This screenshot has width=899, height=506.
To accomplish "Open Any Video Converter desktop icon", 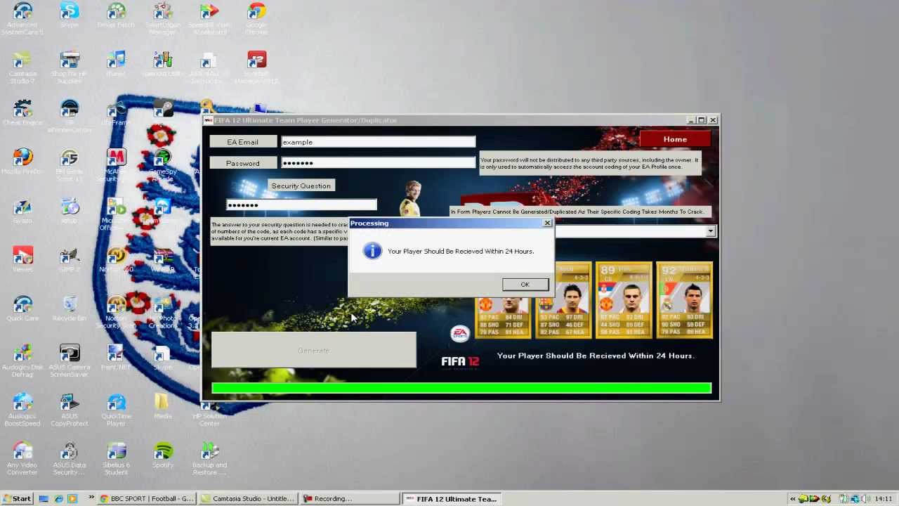I will pyautogui.click(x=22, y=458).
